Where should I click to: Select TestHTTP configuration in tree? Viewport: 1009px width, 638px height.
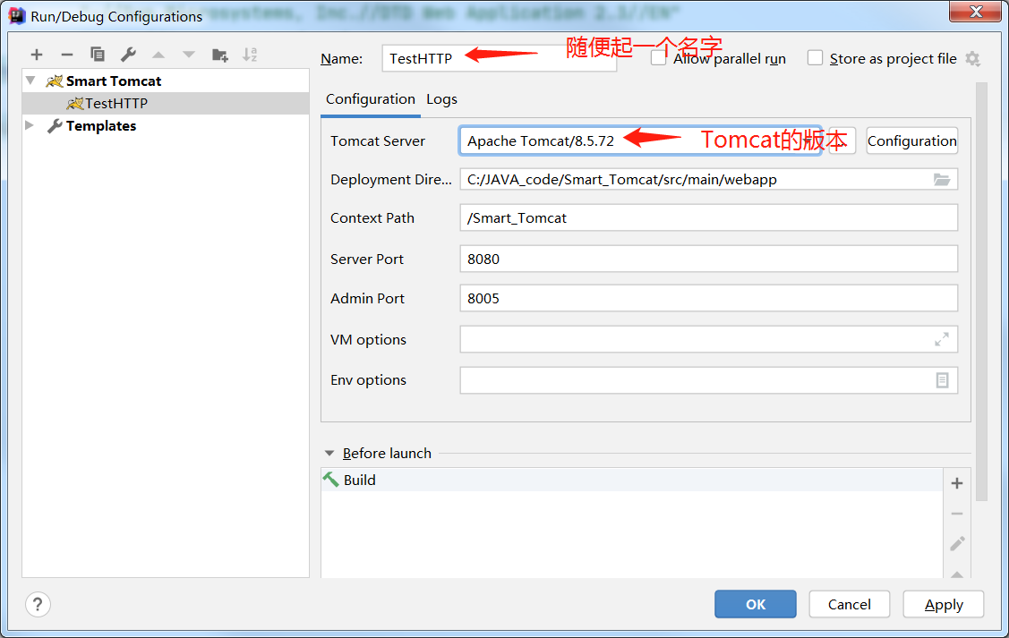click(x=166, y=103)
